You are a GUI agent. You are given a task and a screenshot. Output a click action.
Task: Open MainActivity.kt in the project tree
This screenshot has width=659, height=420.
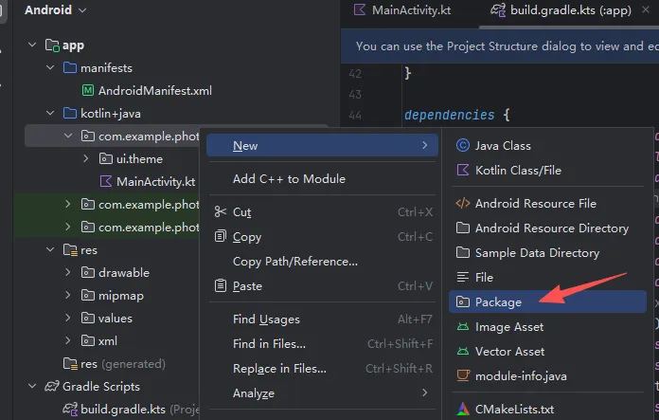pyautogui.click(x=155, y=181)
